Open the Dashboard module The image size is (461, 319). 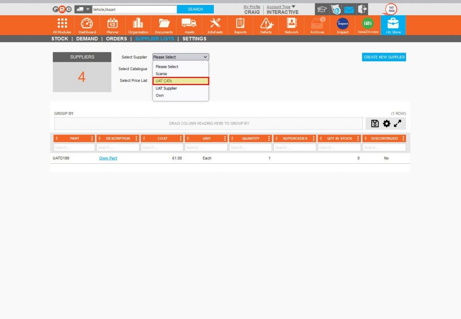coord(87,25)
